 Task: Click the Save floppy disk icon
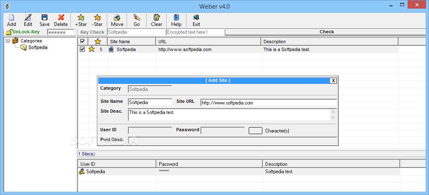click(44, 18)
